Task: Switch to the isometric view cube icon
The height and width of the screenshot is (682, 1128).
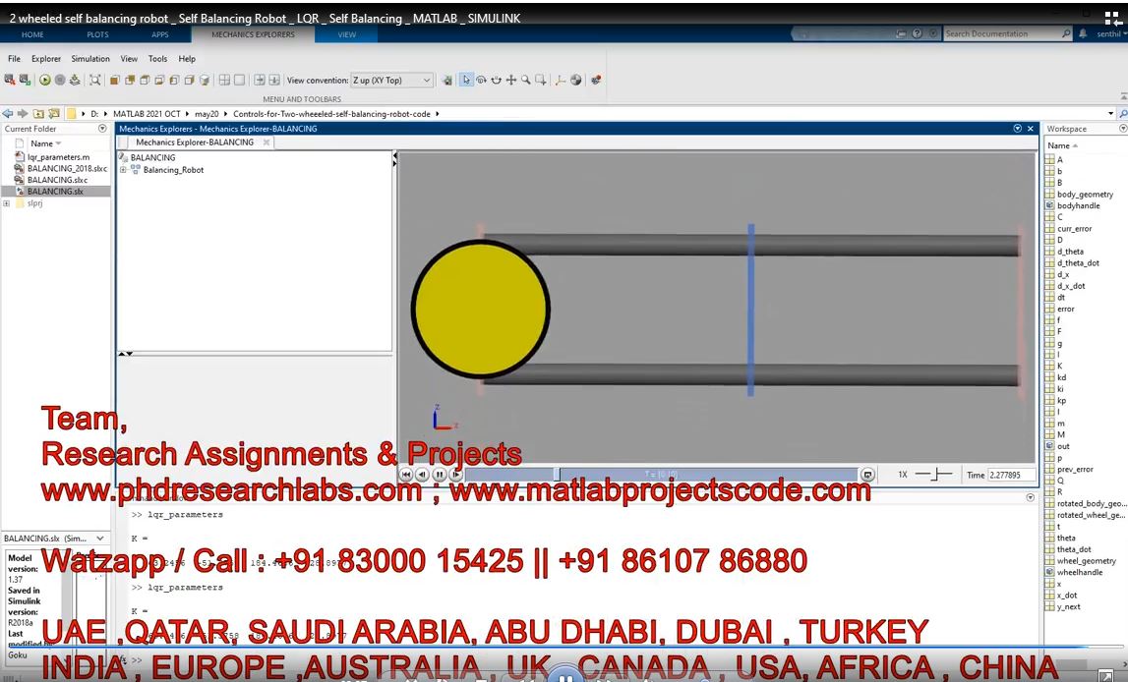Action: click(x=205, y=80)
